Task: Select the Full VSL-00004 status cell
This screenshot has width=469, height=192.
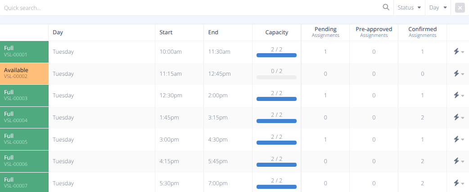Action: tap(24, 117)
